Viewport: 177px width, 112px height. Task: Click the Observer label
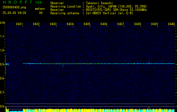pos(57,3)
